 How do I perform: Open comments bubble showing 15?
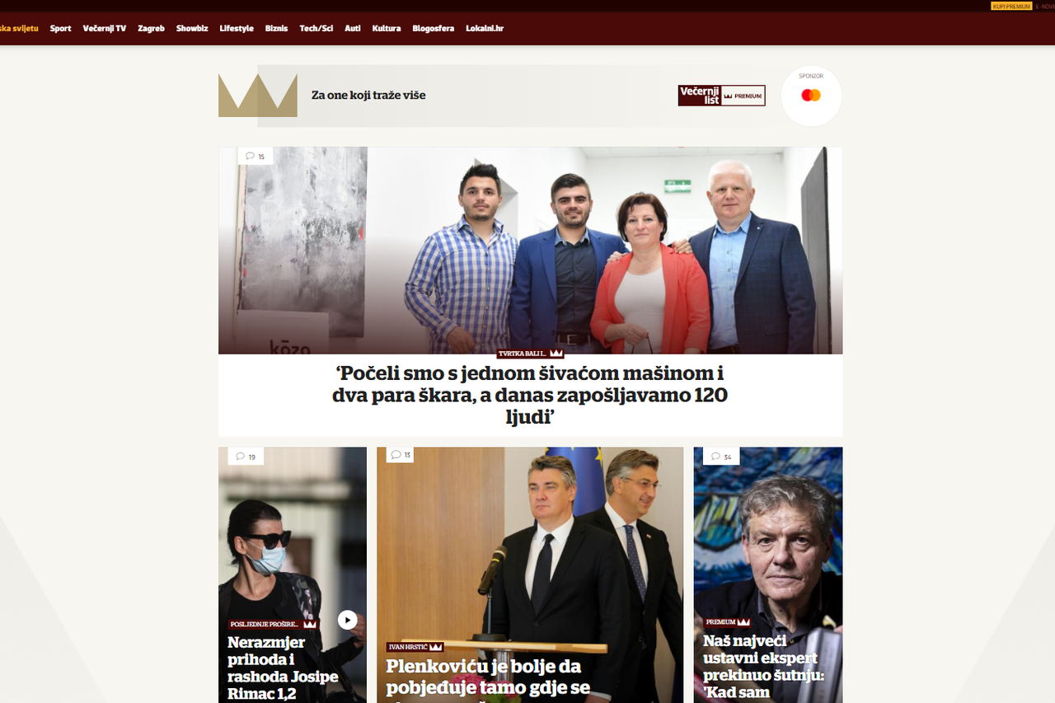point(256,156)
